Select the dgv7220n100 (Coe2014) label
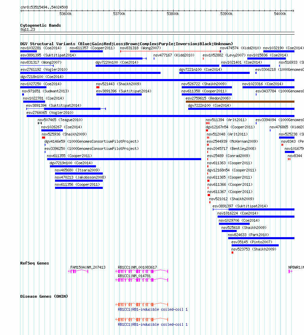The image size is (304, 335). click(117, 62)
